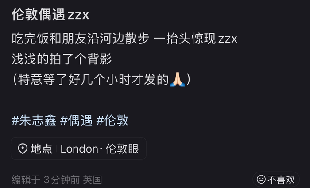Tap the location pin icon
310x188 pixels.
(23, 149)
